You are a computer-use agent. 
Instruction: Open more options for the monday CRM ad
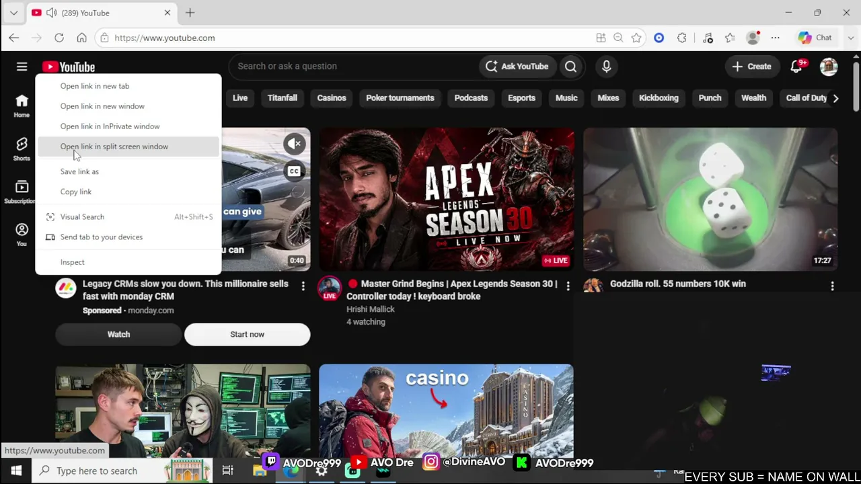pos(303,286)
